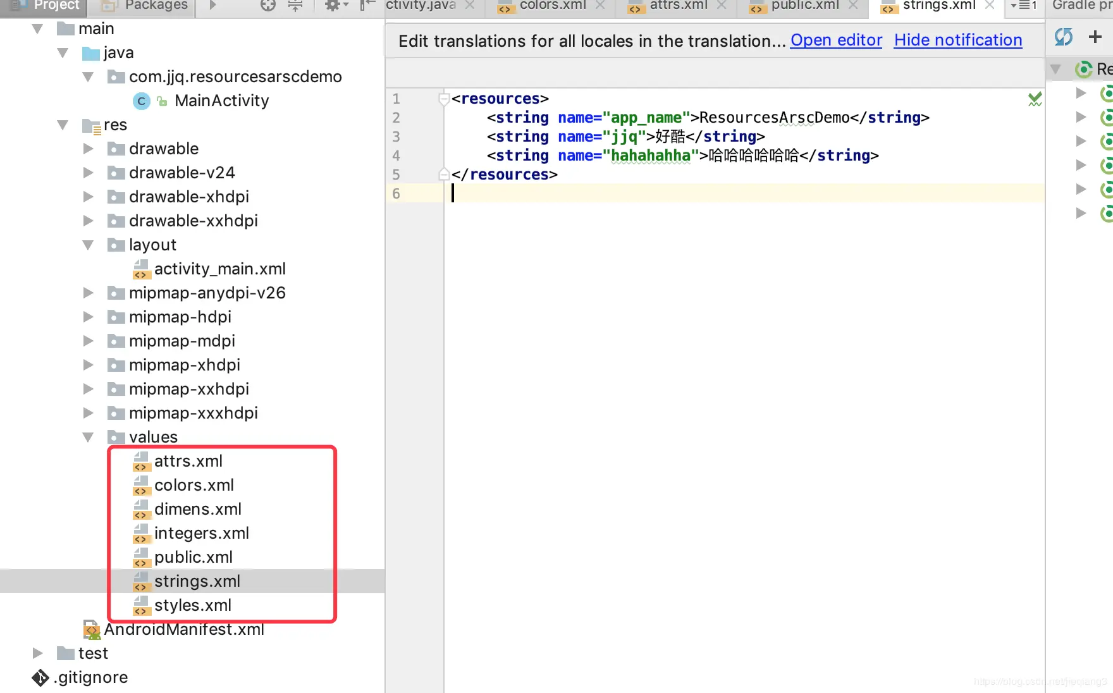Viewport: 1113px width, 693px height.
Task: Select colors.xml in the values folder
Action: 194,486
